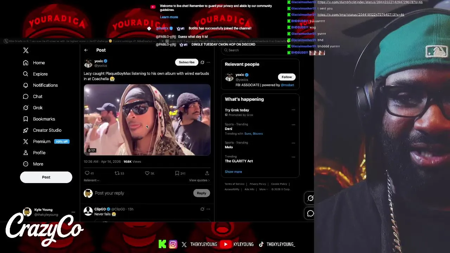The height and width of the screenshot is (253, 450).
Task: Click the Grok icon beside Subscribe
Action: click(202, 62)
